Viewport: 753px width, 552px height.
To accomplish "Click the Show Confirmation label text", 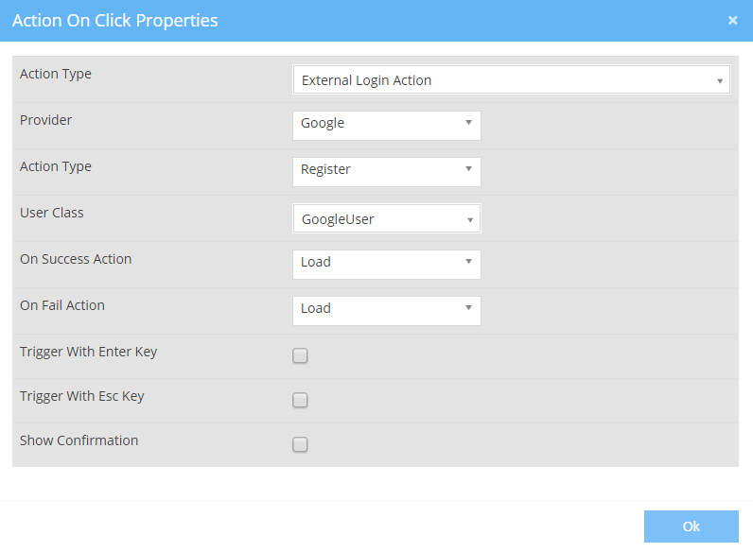I will (x=79, y=440).
